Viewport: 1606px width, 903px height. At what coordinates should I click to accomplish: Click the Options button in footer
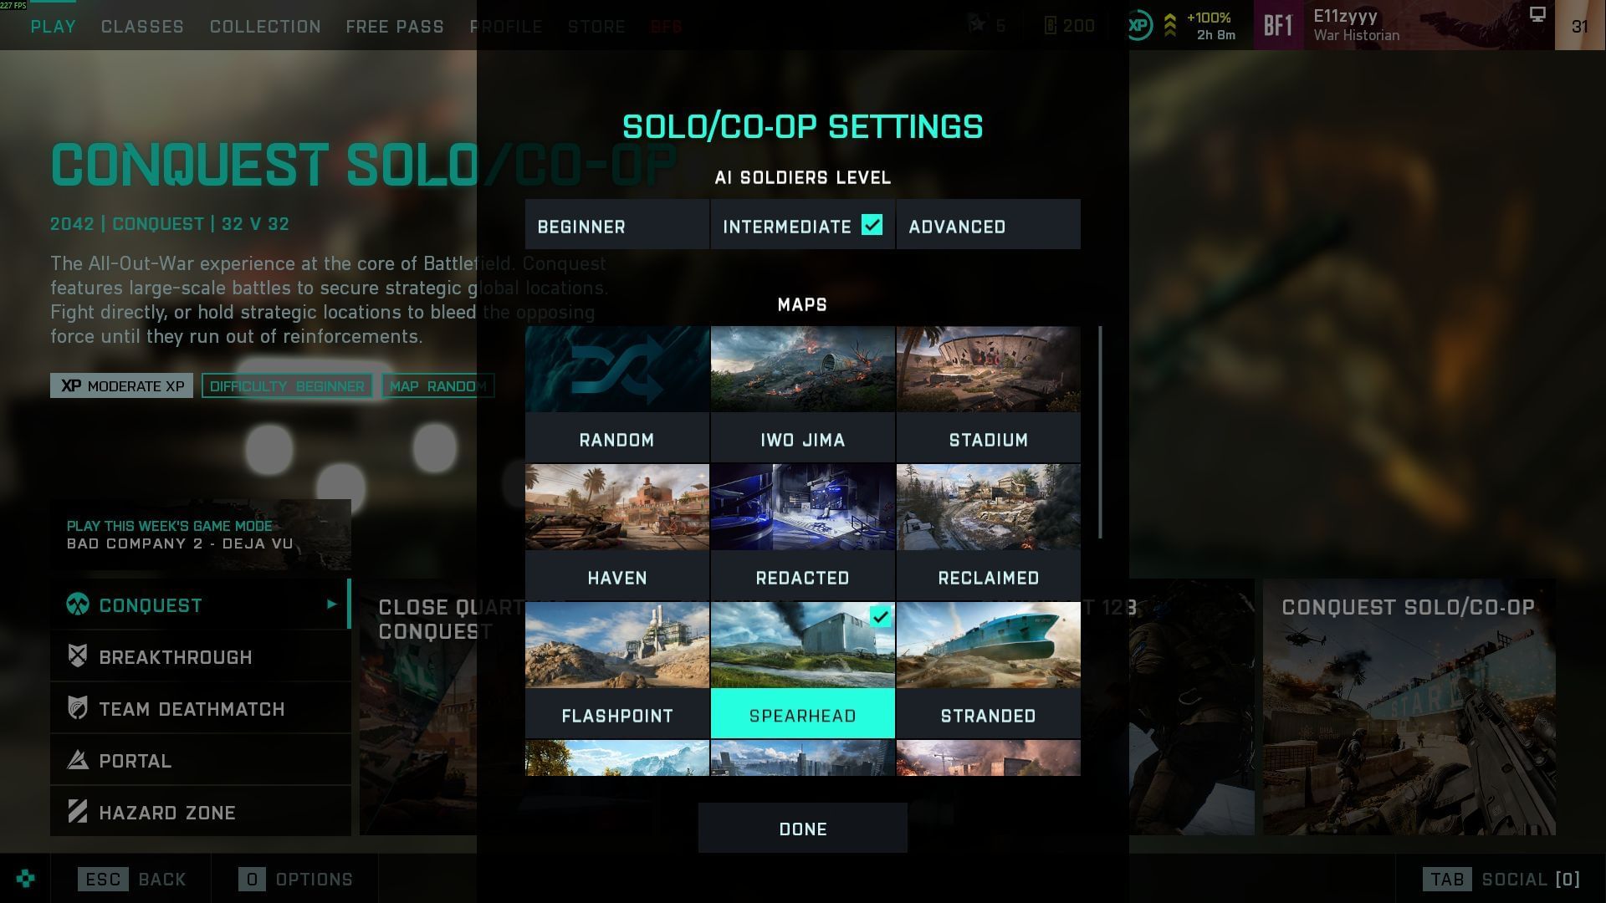(x=296, y=879)
